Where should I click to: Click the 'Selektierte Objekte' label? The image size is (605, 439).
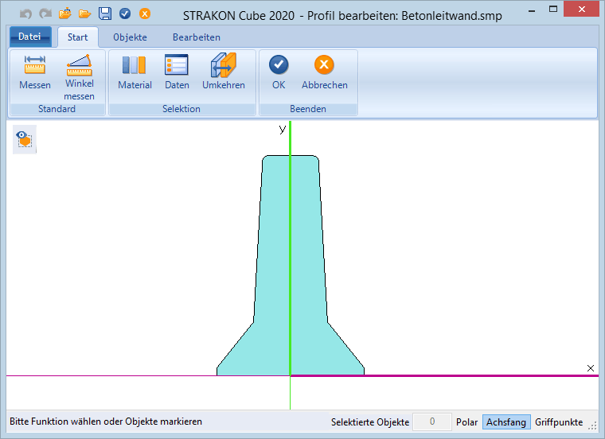coord(370,422)
